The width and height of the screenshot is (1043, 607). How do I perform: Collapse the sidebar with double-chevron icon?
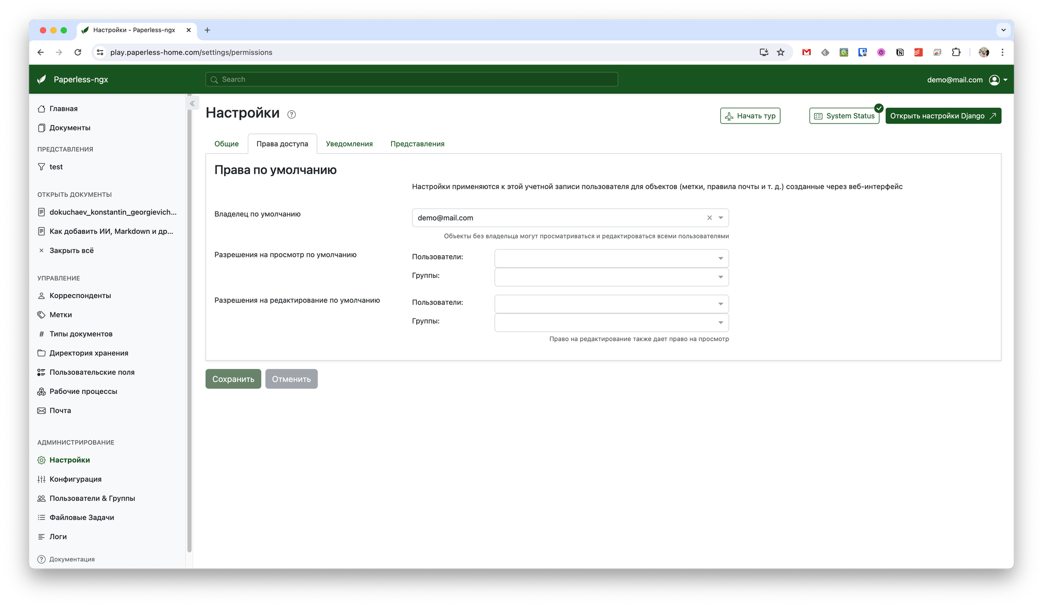click(192, 104)
